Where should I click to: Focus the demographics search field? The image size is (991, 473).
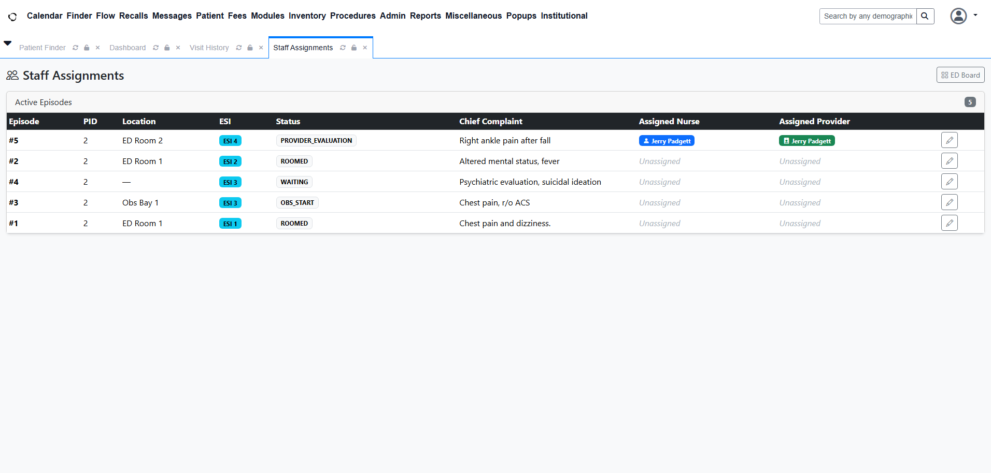867,16
